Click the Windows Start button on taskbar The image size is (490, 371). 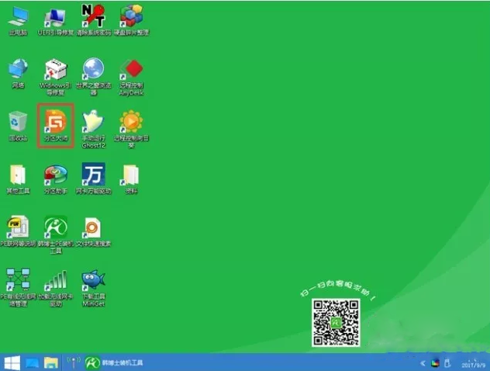click(12, 362)
